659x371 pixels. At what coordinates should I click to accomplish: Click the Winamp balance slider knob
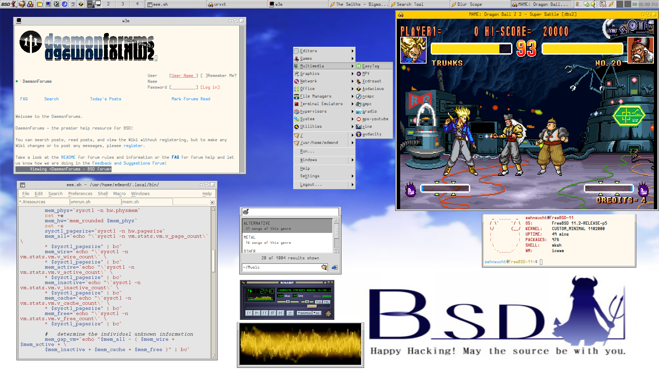[x=307, y=302]
